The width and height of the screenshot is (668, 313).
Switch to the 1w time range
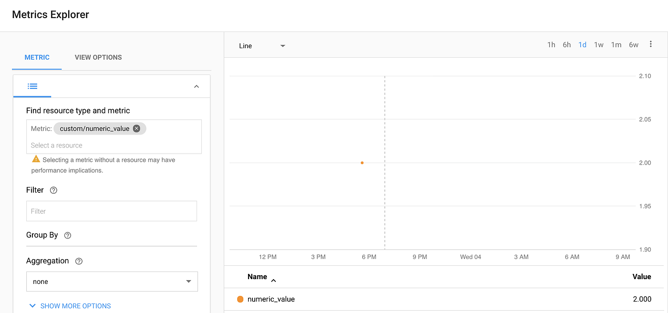point(599,44)
